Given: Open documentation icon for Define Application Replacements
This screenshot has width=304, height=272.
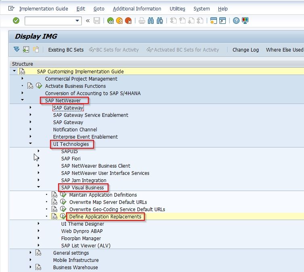Looking at the screenshot, I should tap(54, 216).
